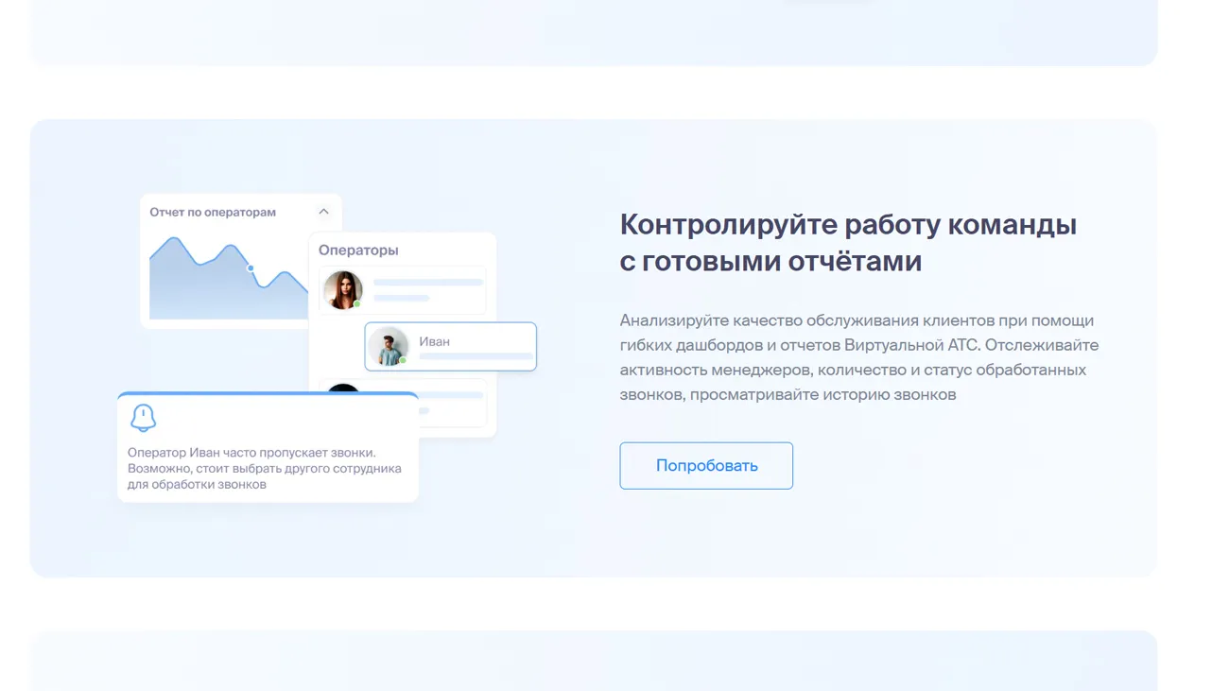Click the blue top border of notification card
The width and height of the screenshot is (1229, 691).
click(x=268, y=394)
